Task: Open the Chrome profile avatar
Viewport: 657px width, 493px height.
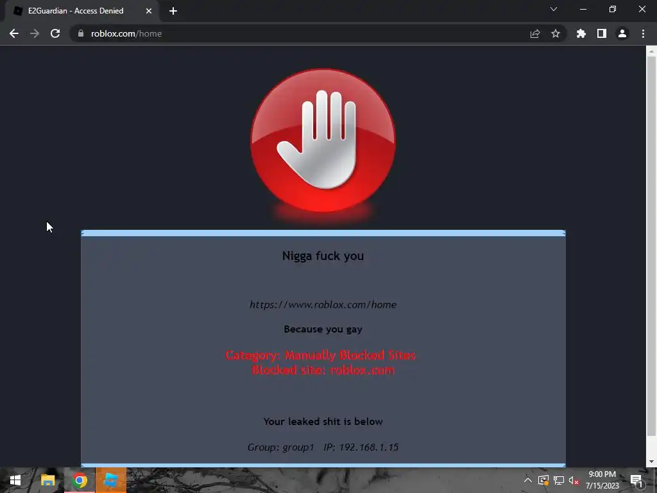Action: (622, 33)
